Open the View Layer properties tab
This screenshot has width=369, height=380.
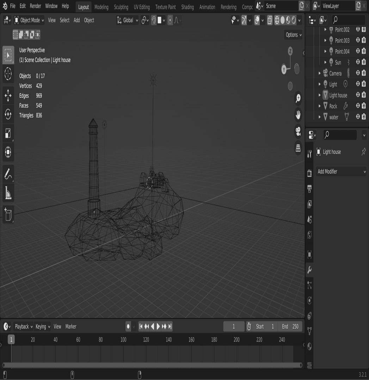point(309,204)
